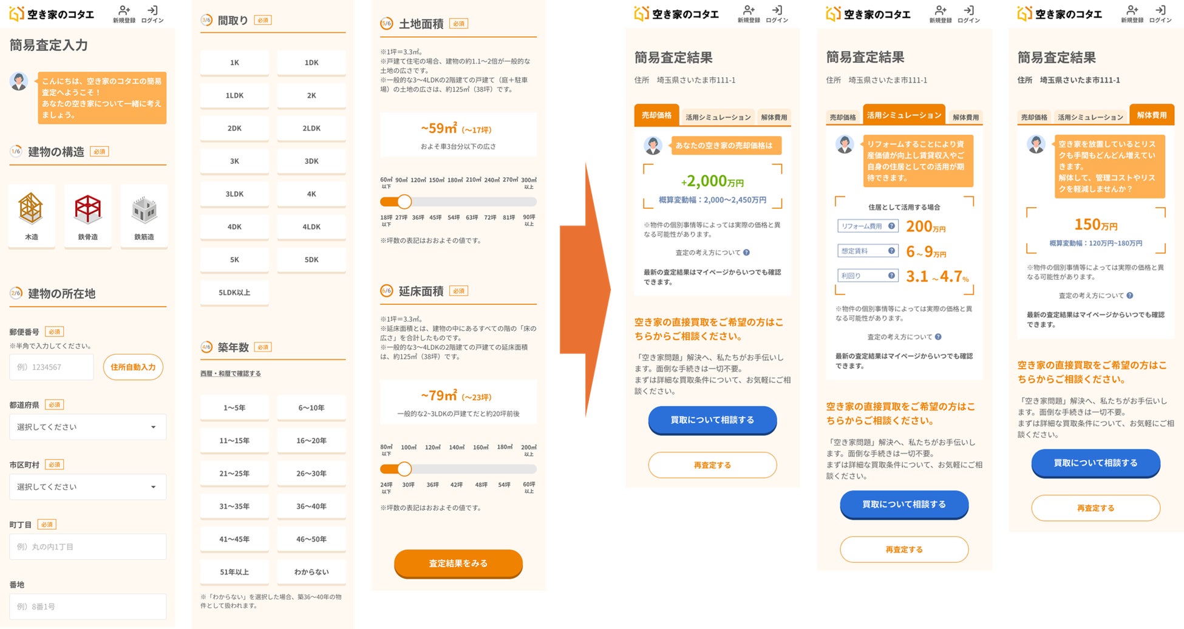Viewport: 1184px width, 629px height.
Task: Open 活用シミュレーション tab on the 150万円 result screen
Action: (1090, 117)
